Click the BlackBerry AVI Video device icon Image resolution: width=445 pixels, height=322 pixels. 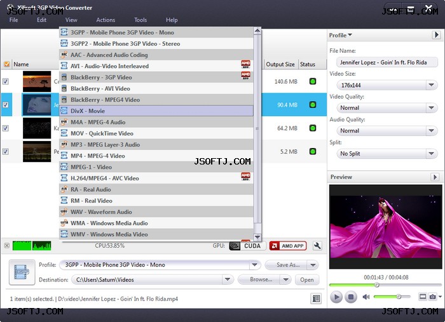[64, 88]
